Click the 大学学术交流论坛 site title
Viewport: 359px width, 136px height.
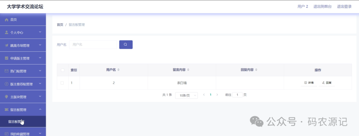[x=25, y=7]
